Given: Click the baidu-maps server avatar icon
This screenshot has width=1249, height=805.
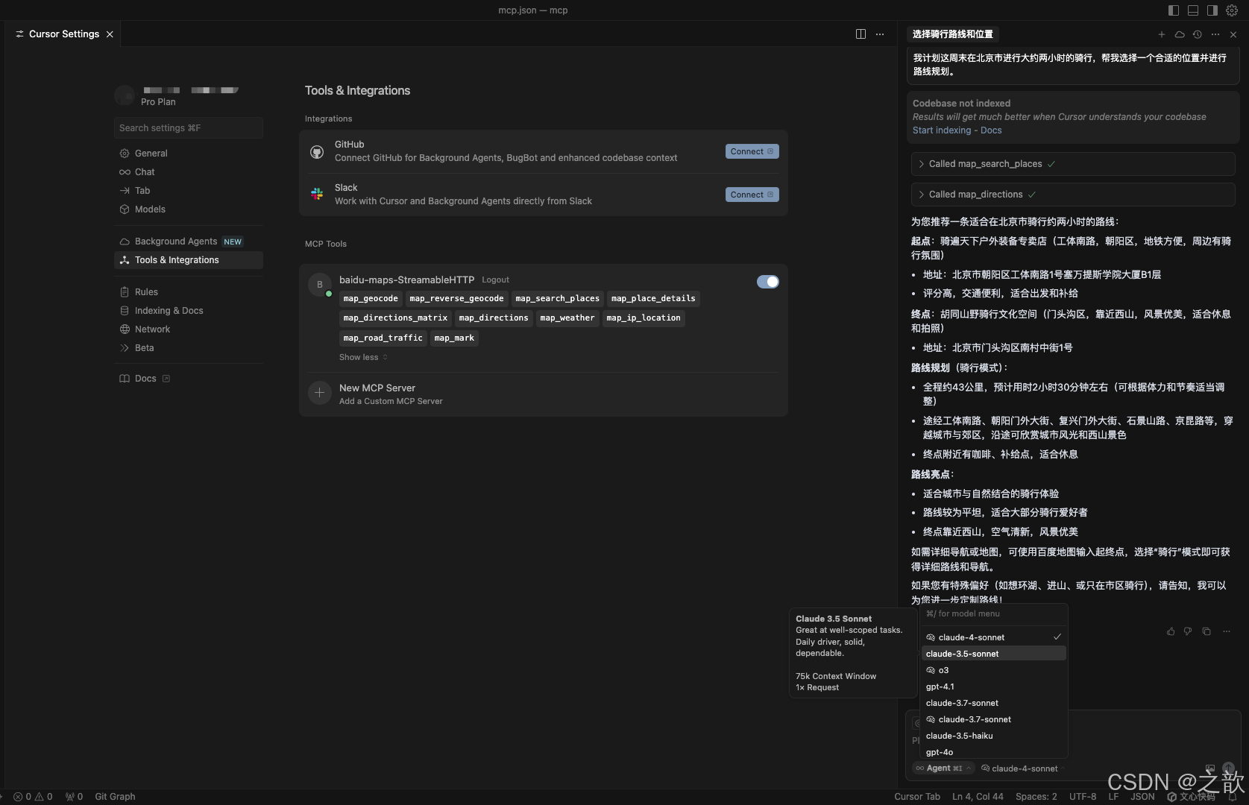Looking at the screenshot, I should (320, 284).
